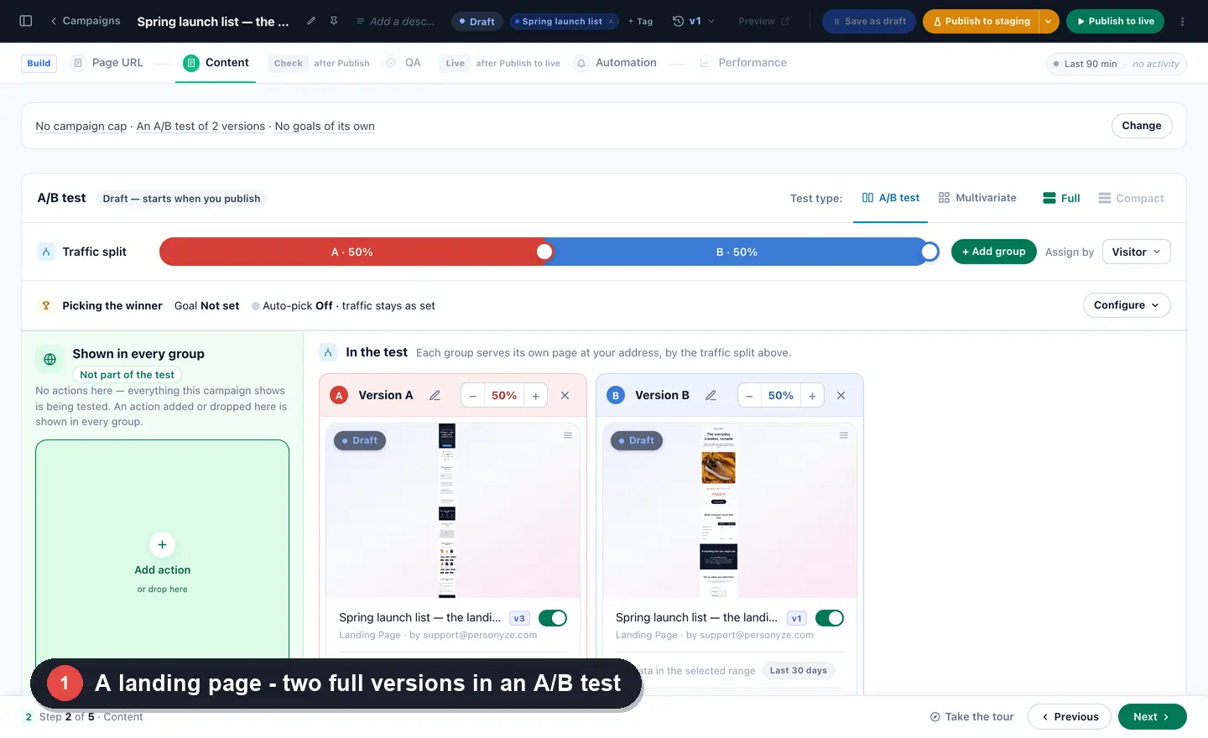Expand the Configure winner options
This screenshot has width=1208, height=738.
(1127, 305)
